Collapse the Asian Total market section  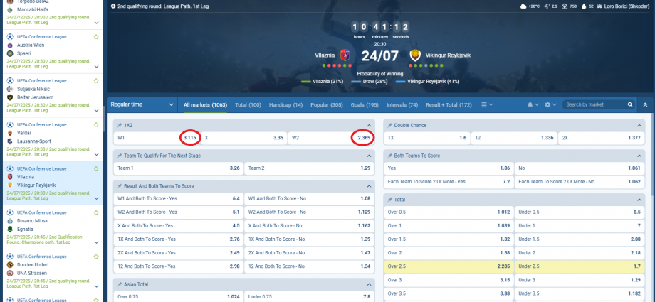[369, 284]
